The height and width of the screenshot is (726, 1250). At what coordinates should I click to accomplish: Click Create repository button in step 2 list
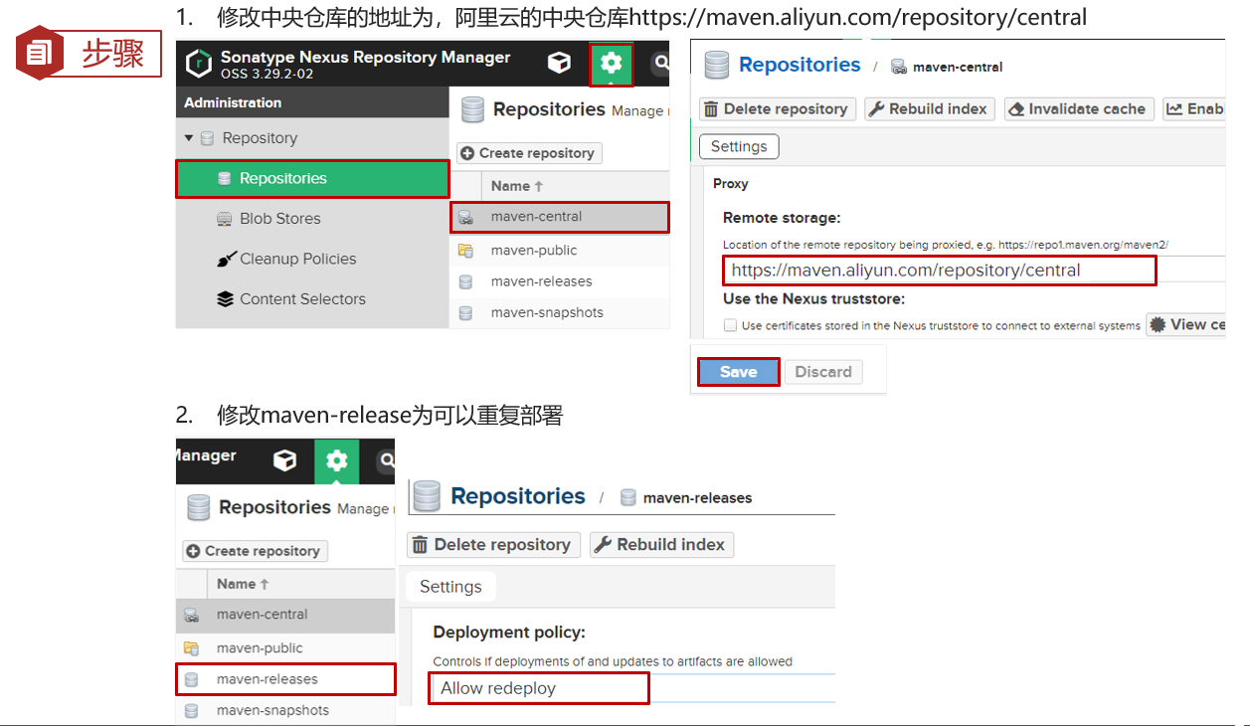click(x=255, y=551)
